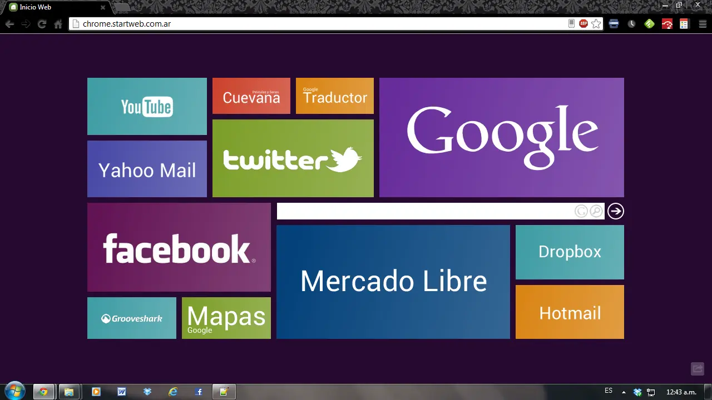Bookmark this page with the star
This screenshot has height=400, width=712.
(x=596, y=23)
